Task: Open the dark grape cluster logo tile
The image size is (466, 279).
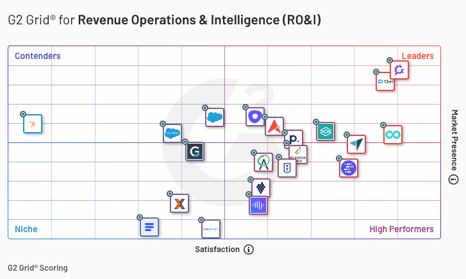Action: coord(261,188)
